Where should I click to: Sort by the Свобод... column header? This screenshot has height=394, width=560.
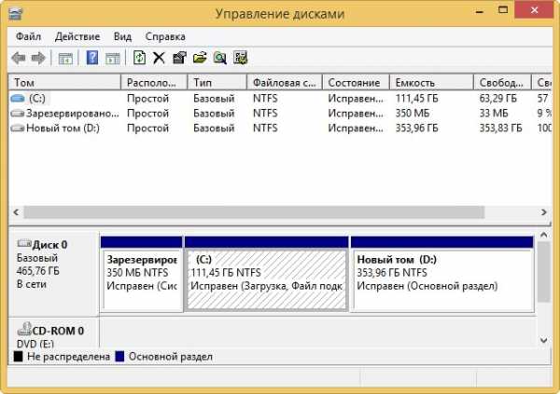502,82
